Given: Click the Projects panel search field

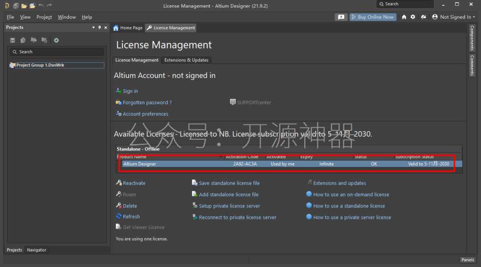Looking at the screenshot, I should 57,52.
